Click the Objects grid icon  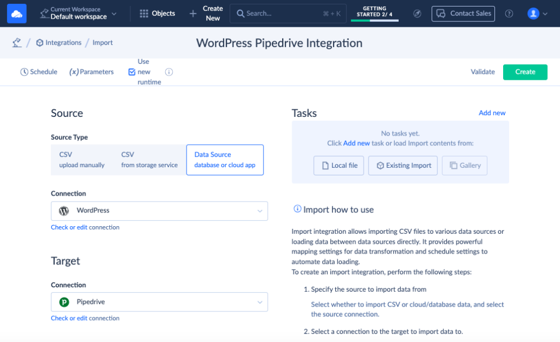coord(144,14)
